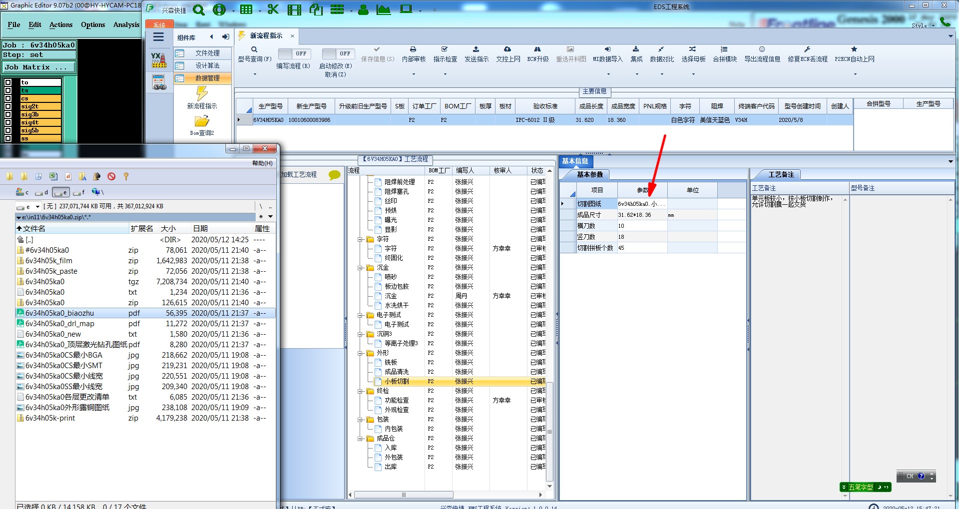Open 设计算法 in component library
The height and width of the screenshot is (509, 959).
pyautogui.click(x=203, y=65)
